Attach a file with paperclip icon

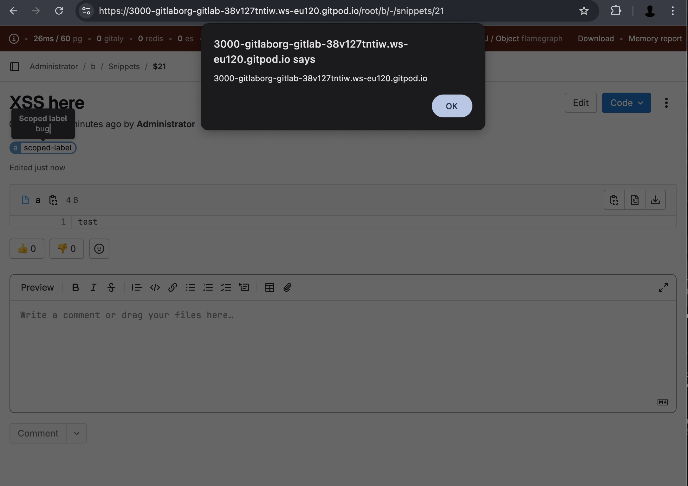click(287, 287)
